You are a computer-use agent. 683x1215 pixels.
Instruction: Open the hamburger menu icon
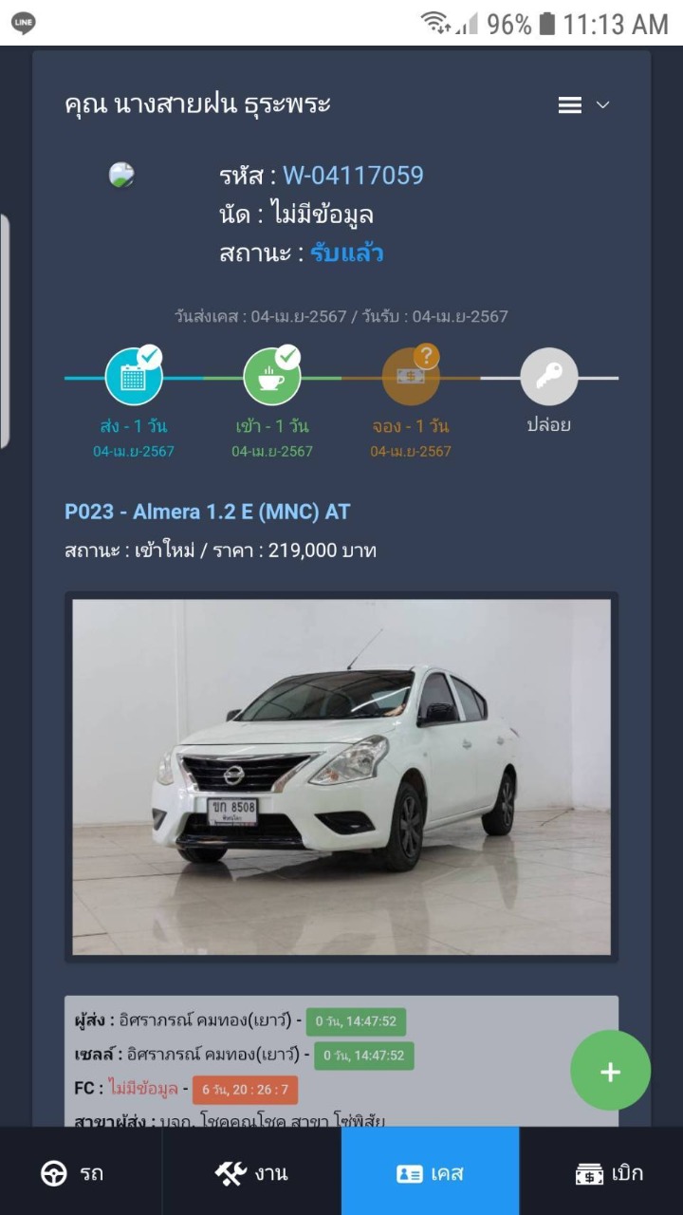tap(569, 105)
